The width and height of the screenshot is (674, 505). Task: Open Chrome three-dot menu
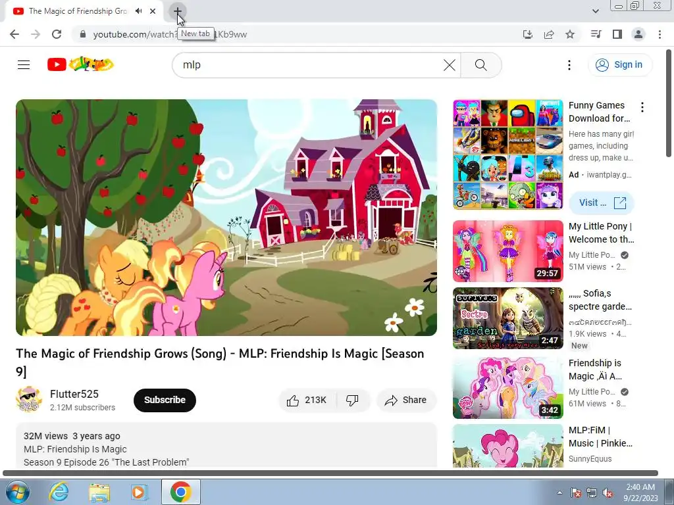point(660,34)
